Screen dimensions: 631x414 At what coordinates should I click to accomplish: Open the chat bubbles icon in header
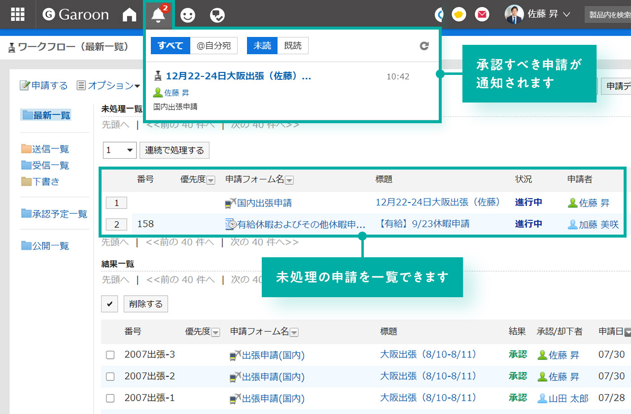tap(217, 15)
